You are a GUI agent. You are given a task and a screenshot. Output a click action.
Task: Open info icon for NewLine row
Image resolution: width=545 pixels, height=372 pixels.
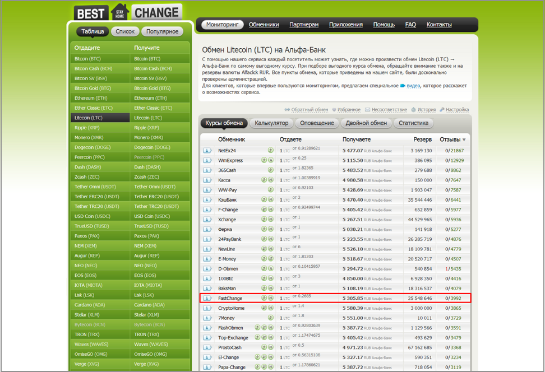click(x=207, y=249)
